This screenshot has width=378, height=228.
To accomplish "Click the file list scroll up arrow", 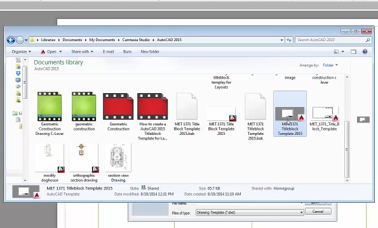I will tap(347, 77).
